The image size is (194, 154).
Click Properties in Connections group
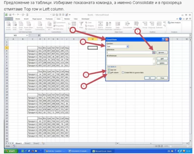[59, 26]
